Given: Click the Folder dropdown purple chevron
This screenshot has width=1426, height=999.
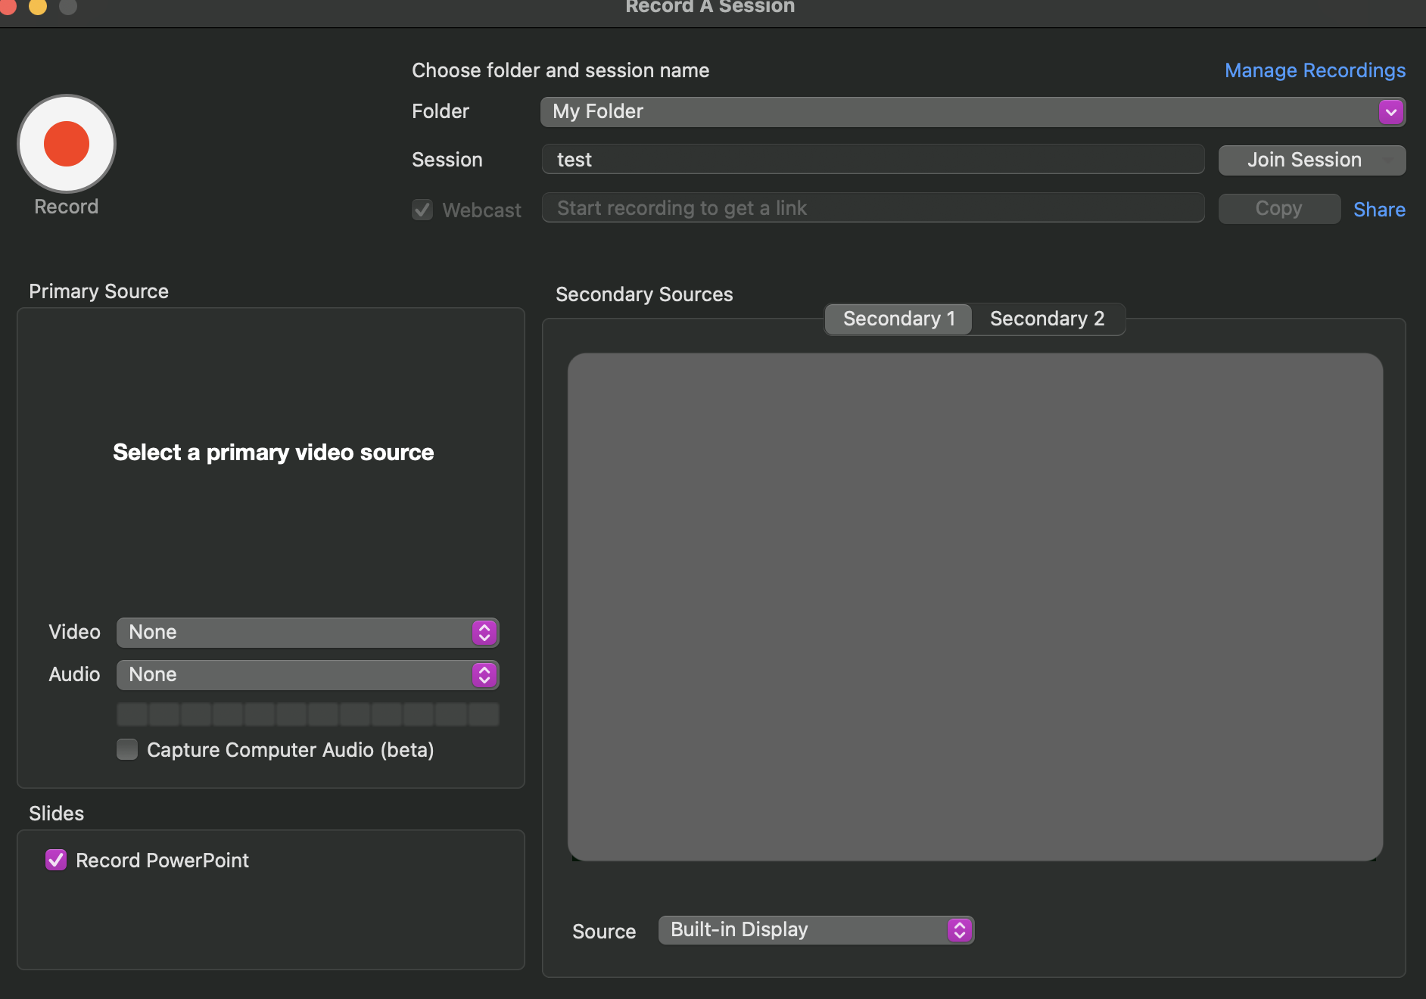Looking at the screenshot, I should click(x=1390, y=112).
